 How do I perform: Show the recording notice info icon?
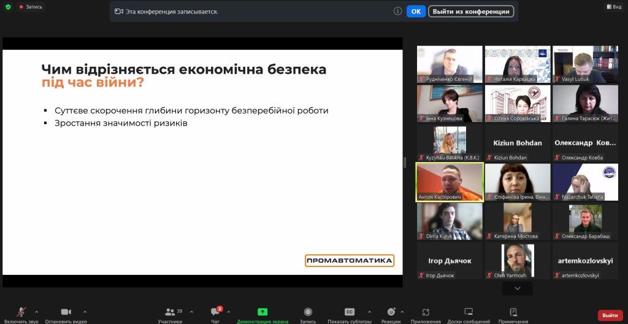coord(397,11)
